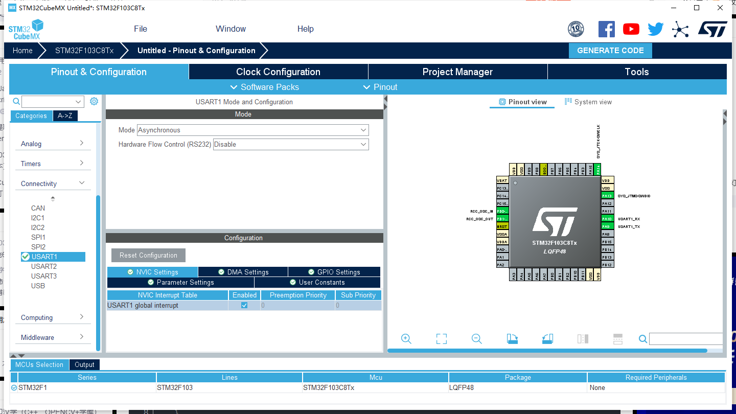Select pin PA10 on the chip
This screenshot has height=414, width=736.
tap(607, 219)
